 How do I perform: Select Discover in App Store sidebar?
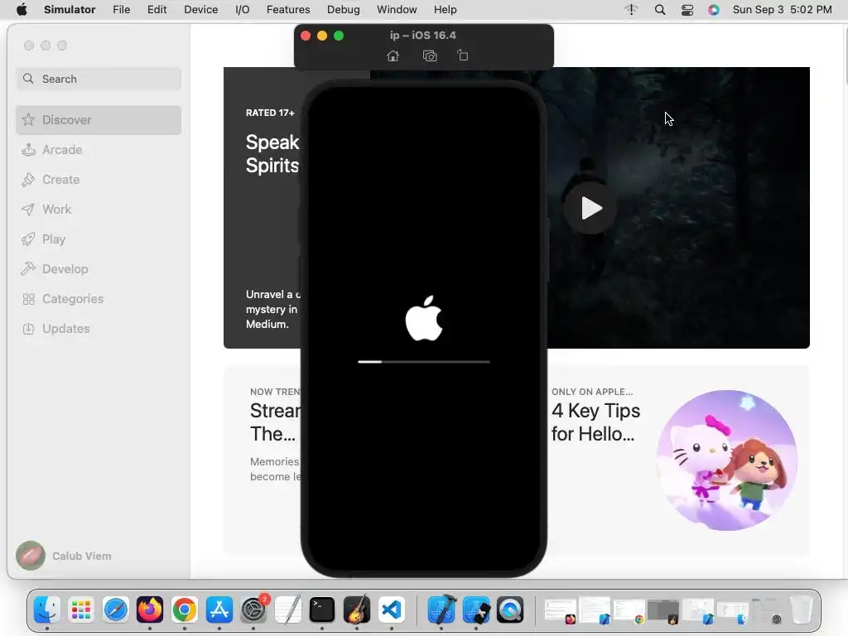coord(99,120)
